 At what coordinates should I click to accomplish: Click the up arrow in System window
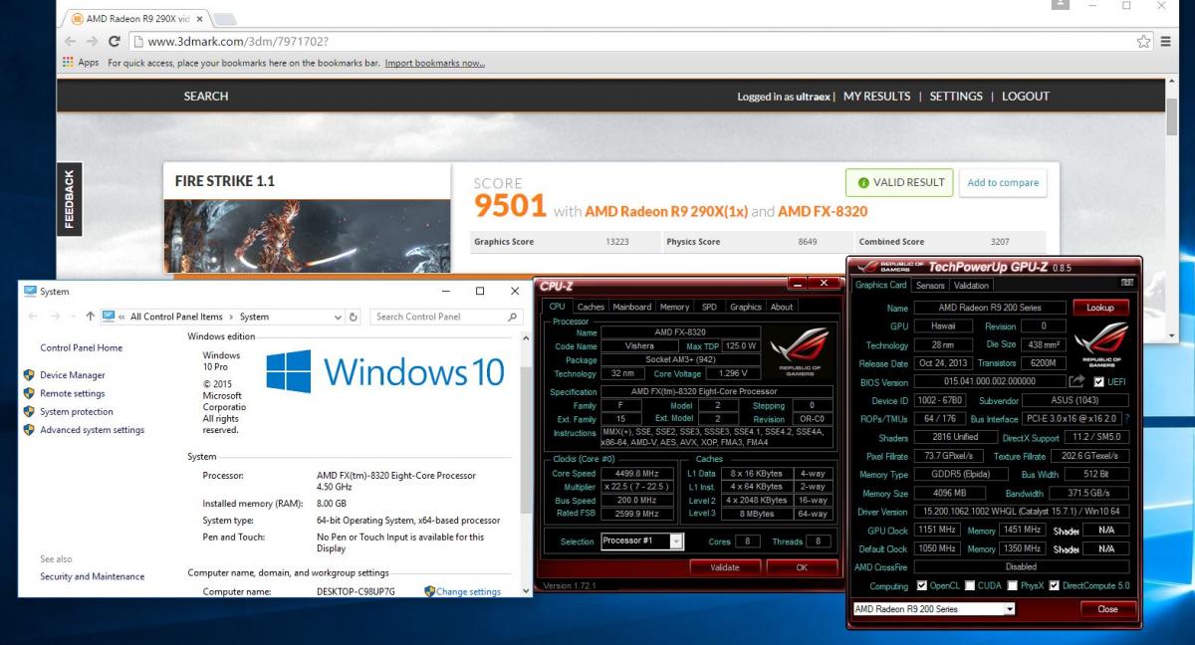click(x=90, y=317)
